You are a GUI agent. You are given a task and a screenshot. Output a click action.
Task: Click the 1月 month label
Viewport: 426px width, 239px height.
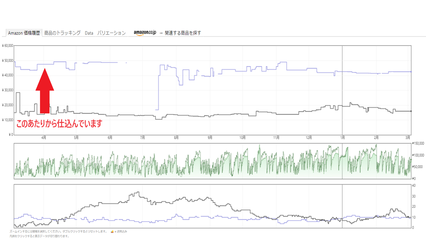tap(342, 137)
